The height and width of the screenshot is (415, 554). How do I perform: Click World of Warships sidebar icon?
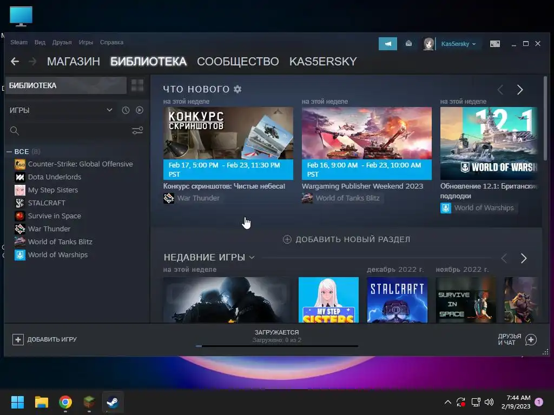(x=20, y=255)
